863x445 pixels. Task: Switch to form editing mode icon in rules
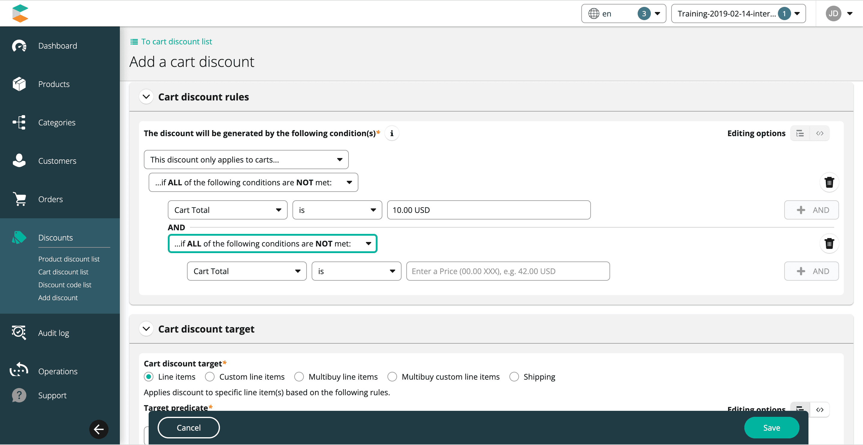click(800, 133)
